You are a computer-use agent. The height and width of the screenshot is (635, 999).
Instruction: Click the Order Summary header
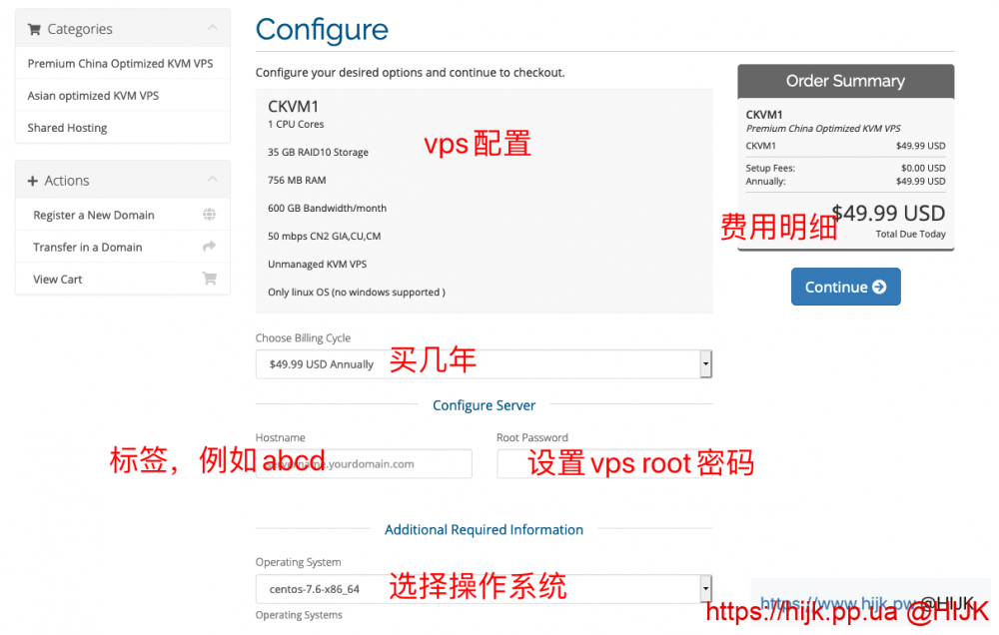845,81
